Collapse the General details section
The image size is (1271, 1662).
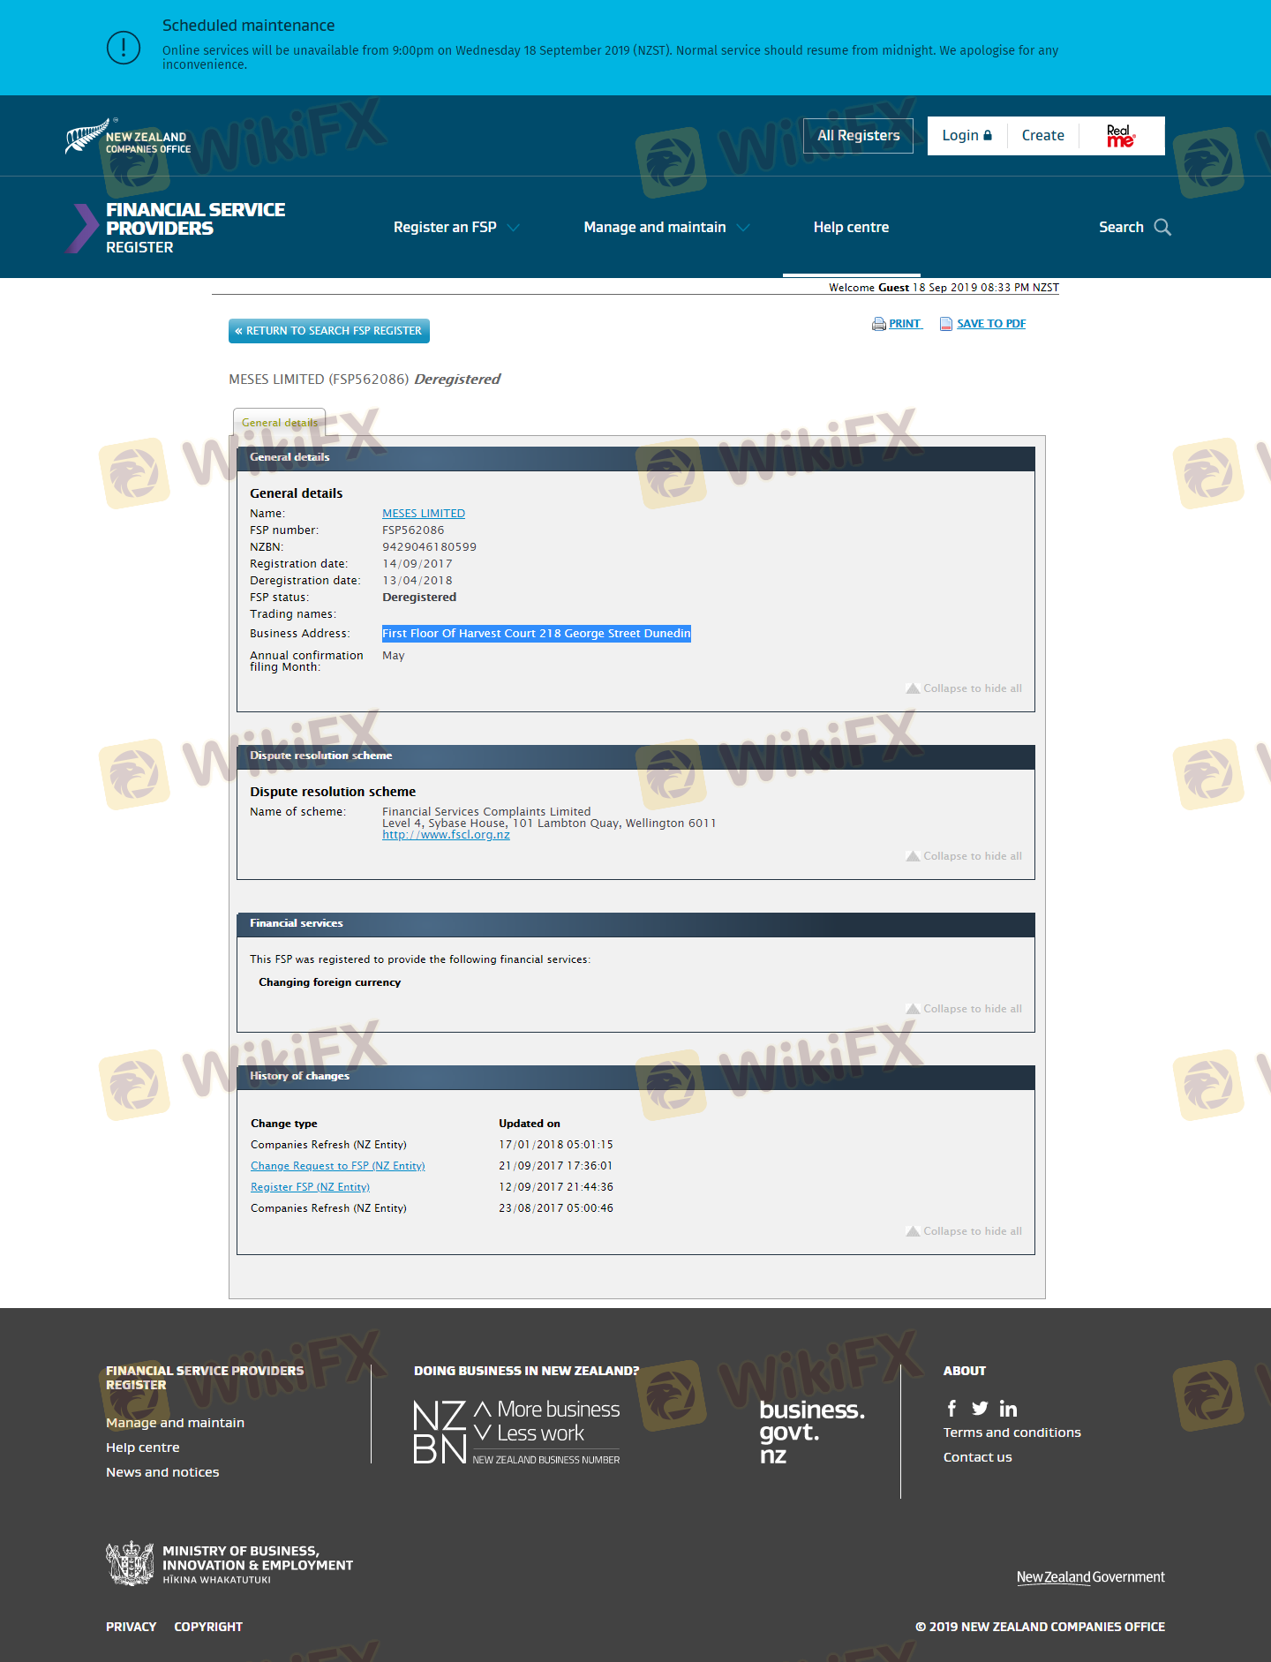(x=964, y=688)
